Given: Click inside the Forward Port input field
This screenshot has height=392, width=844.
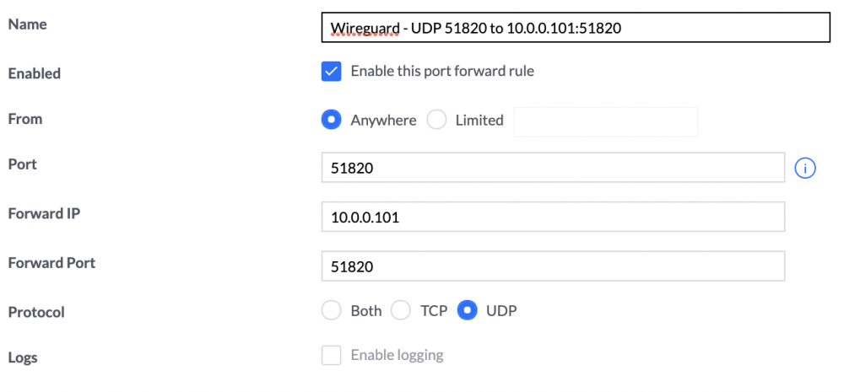Looking at the screenshot, I should (553, 266).
